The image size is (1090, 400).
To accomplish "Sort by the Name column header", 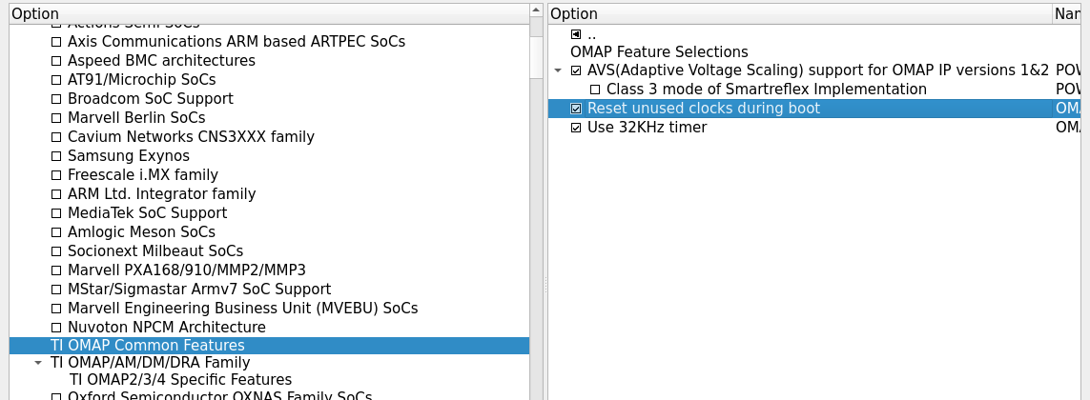I will 1068,13.
